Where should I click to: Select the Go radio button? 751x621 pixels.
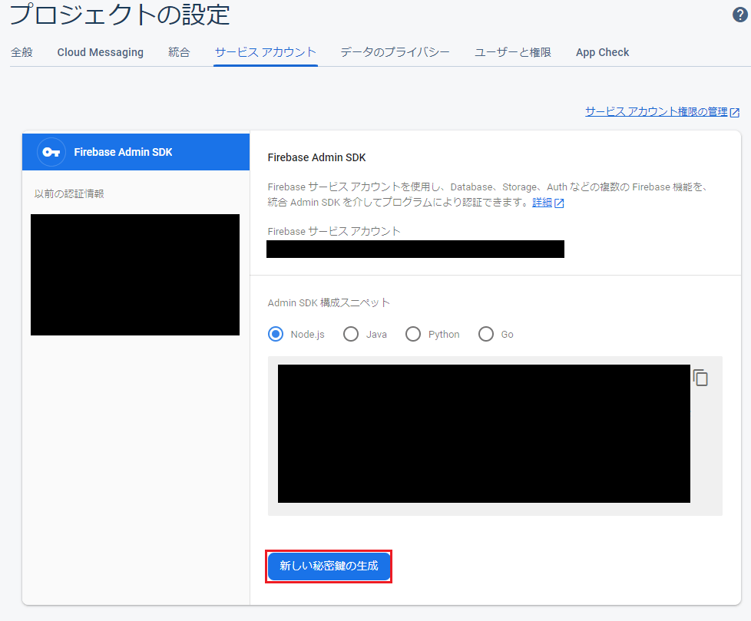(485, 334)
